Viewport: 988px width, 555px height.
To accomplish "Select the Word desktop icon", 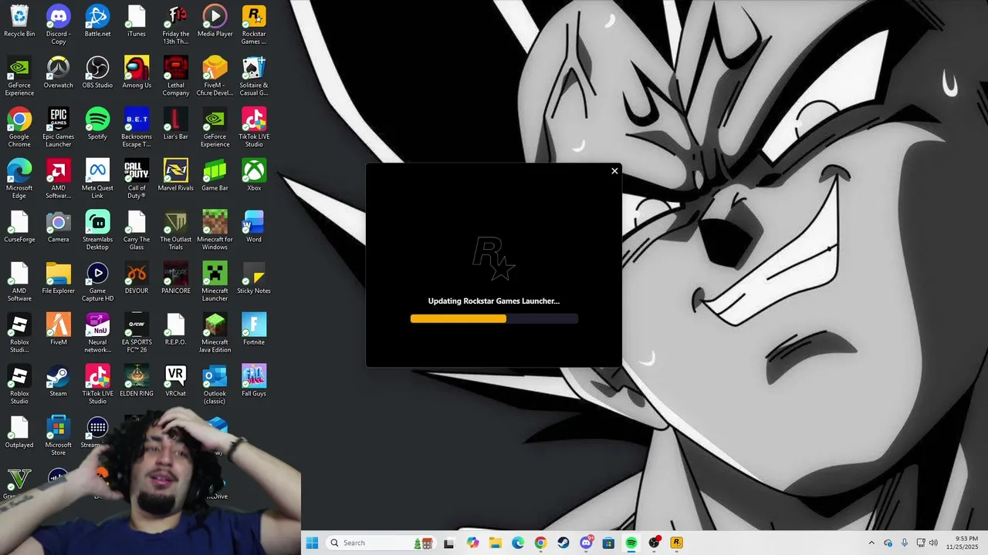I will click(x=254, y=227).
